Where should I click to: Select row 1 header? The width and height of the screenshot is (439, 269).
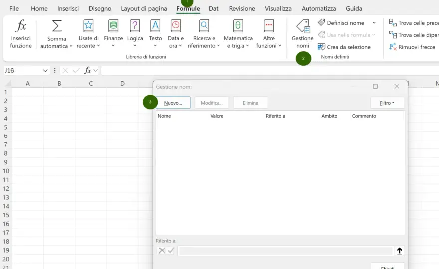click(x=6, y=92)
